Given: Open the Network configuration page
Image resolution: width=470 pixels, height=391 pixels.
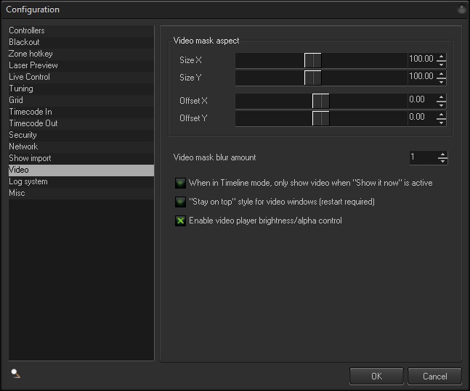Looking at the screenshot, I should tap(23, 147).
